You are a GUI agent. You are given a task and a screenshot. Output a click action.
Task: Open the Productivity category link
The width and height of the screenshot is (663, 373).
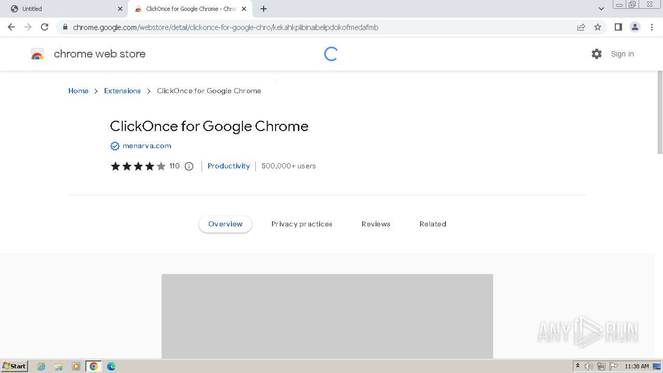click(228, 166)
